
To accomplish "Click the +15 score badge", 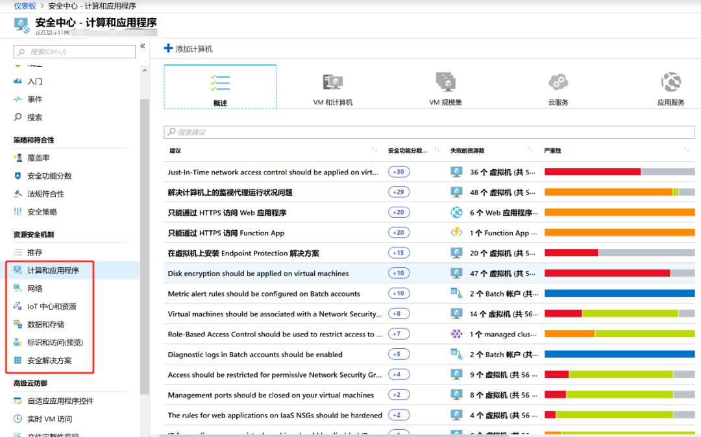I will pos(399,253).
